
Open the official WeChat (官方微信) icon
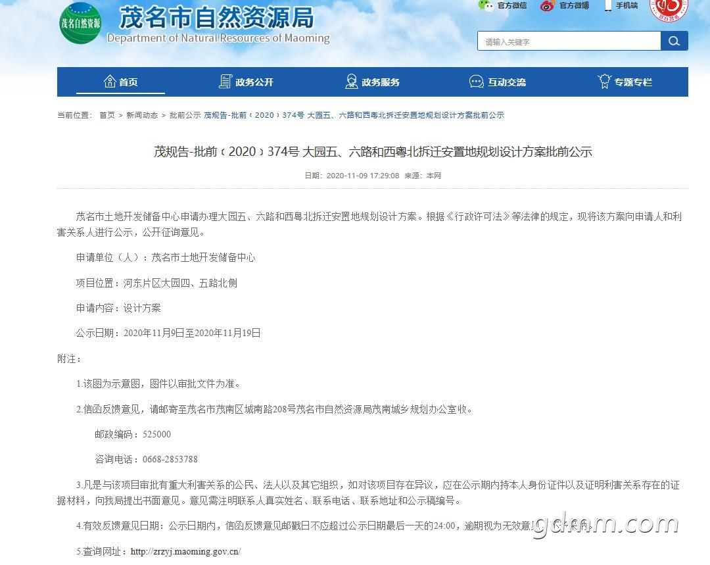(486, 5)
